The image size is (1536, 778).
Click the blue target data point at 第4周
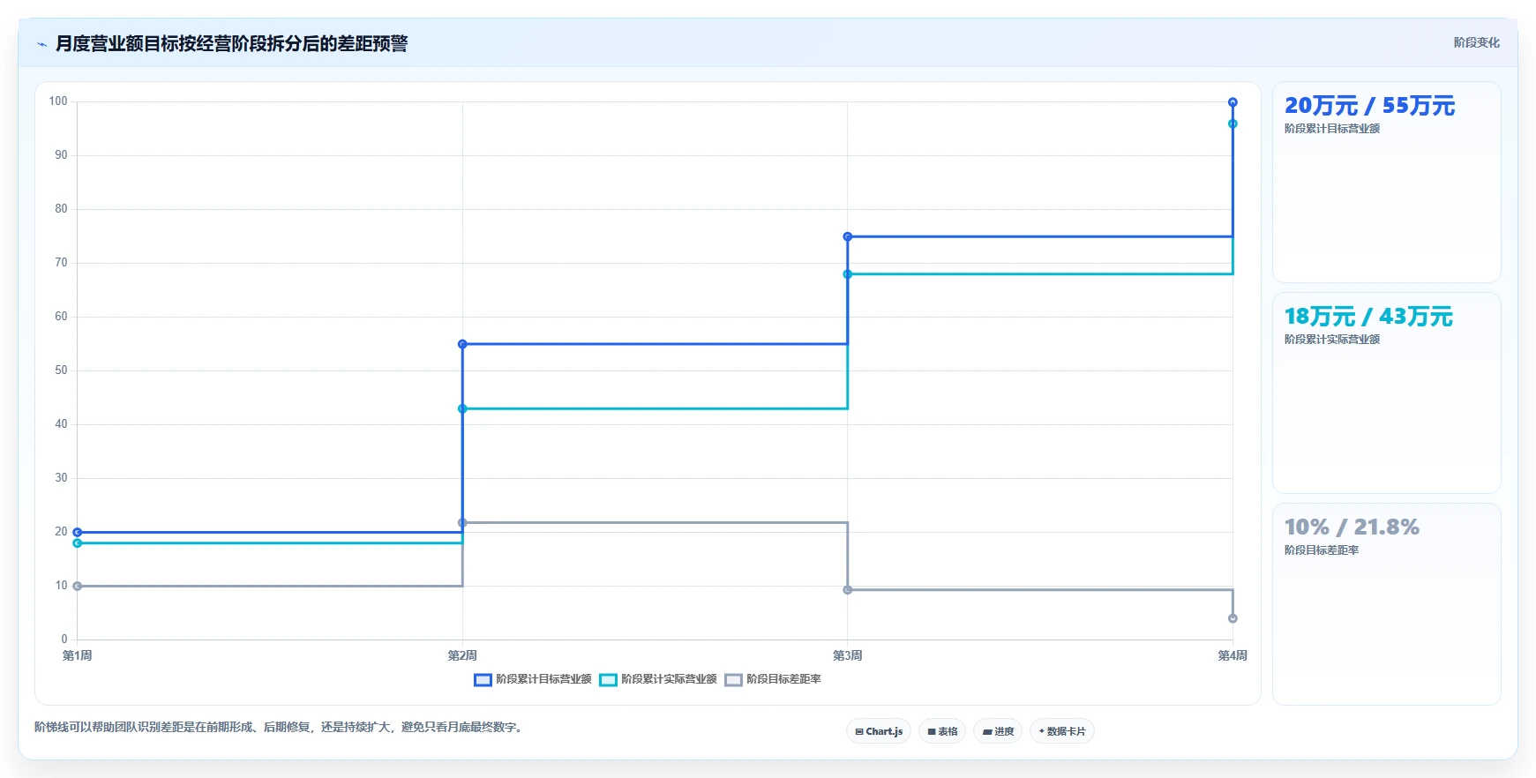(1233, 102)
